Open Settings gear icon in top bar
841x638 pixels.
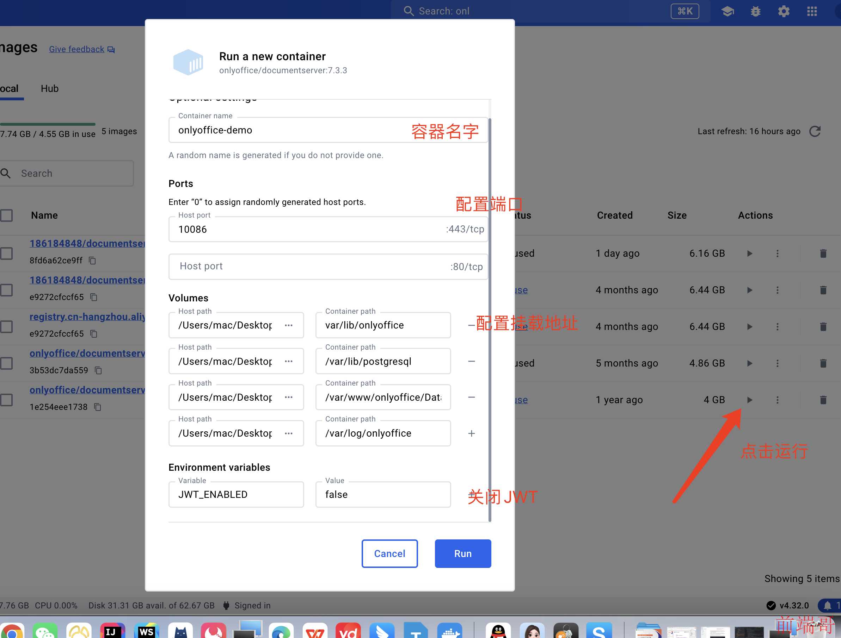tap(784, 11)
